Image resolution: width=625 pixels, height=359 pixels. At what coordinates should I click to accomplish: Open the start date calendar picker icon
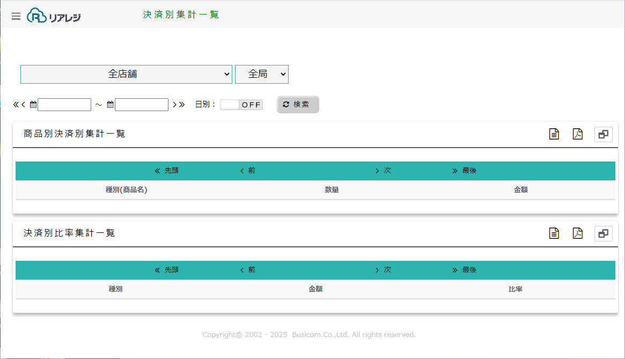click(x=33, y=105)
